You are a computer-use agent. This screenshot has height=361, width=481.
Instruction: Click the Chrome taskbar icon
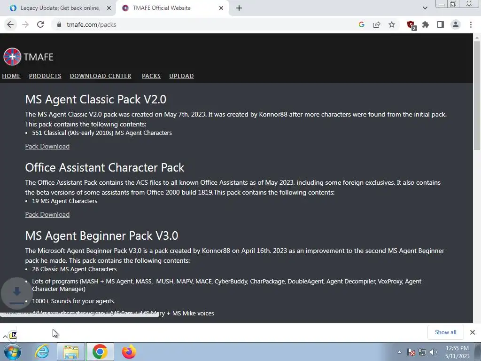[100, 352]
